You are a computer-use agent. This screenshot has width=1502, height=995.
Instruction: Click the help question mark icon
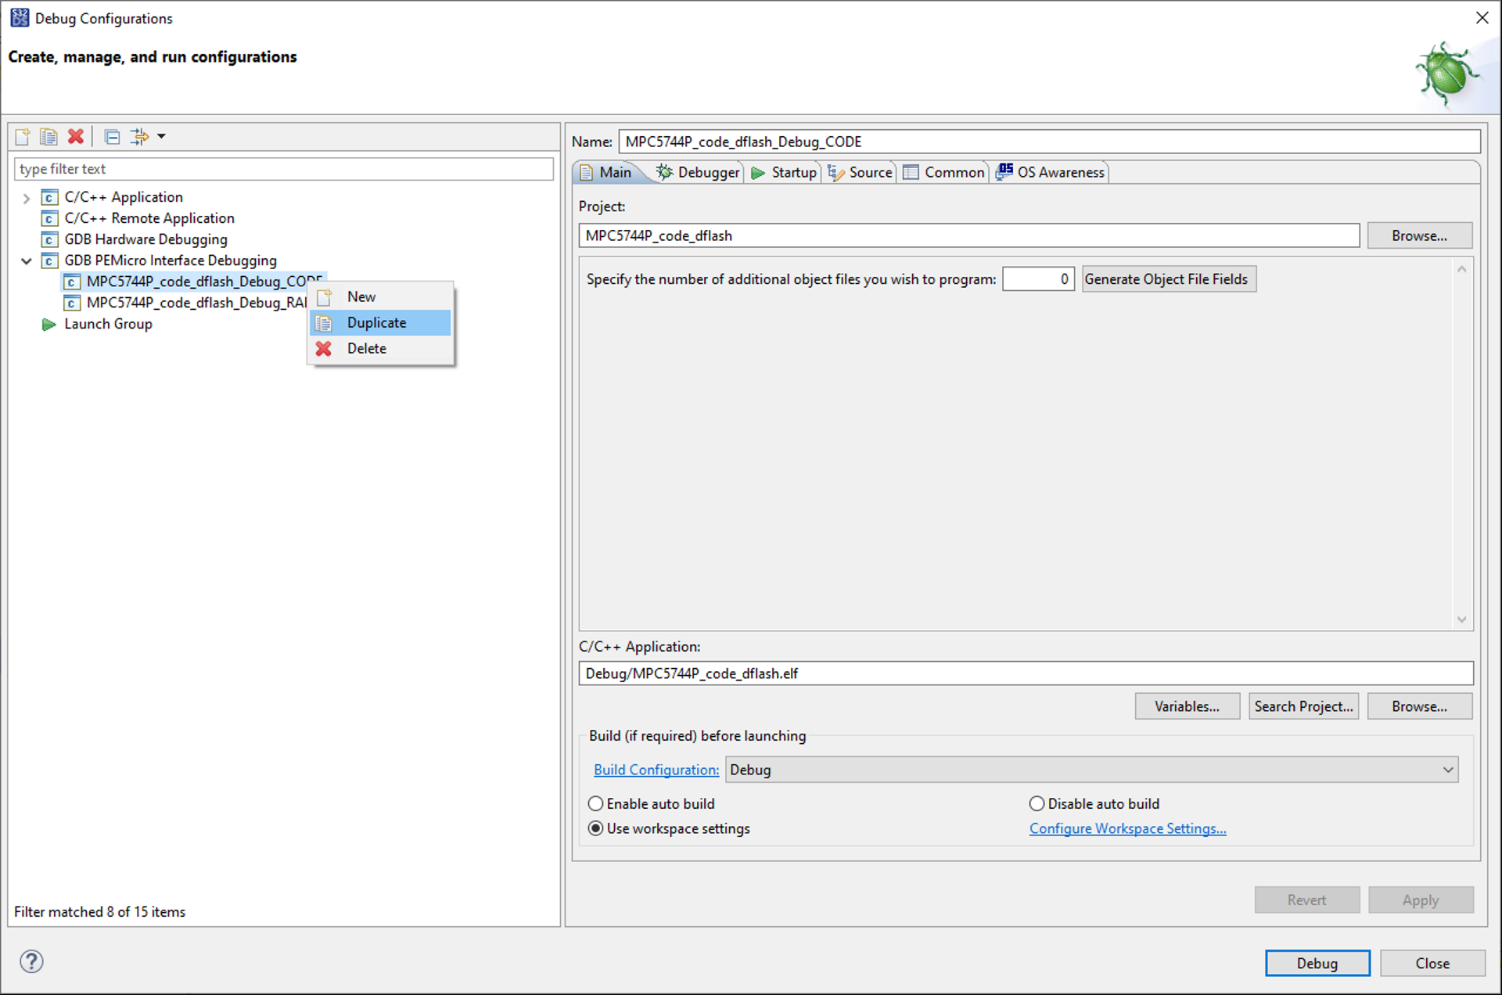[31, 961]
